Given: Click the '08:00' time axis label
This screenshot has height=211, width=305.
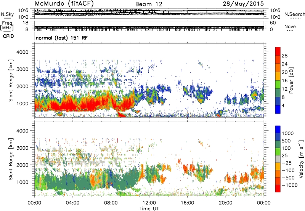Looking at the screenshot, I should point(111,203).
